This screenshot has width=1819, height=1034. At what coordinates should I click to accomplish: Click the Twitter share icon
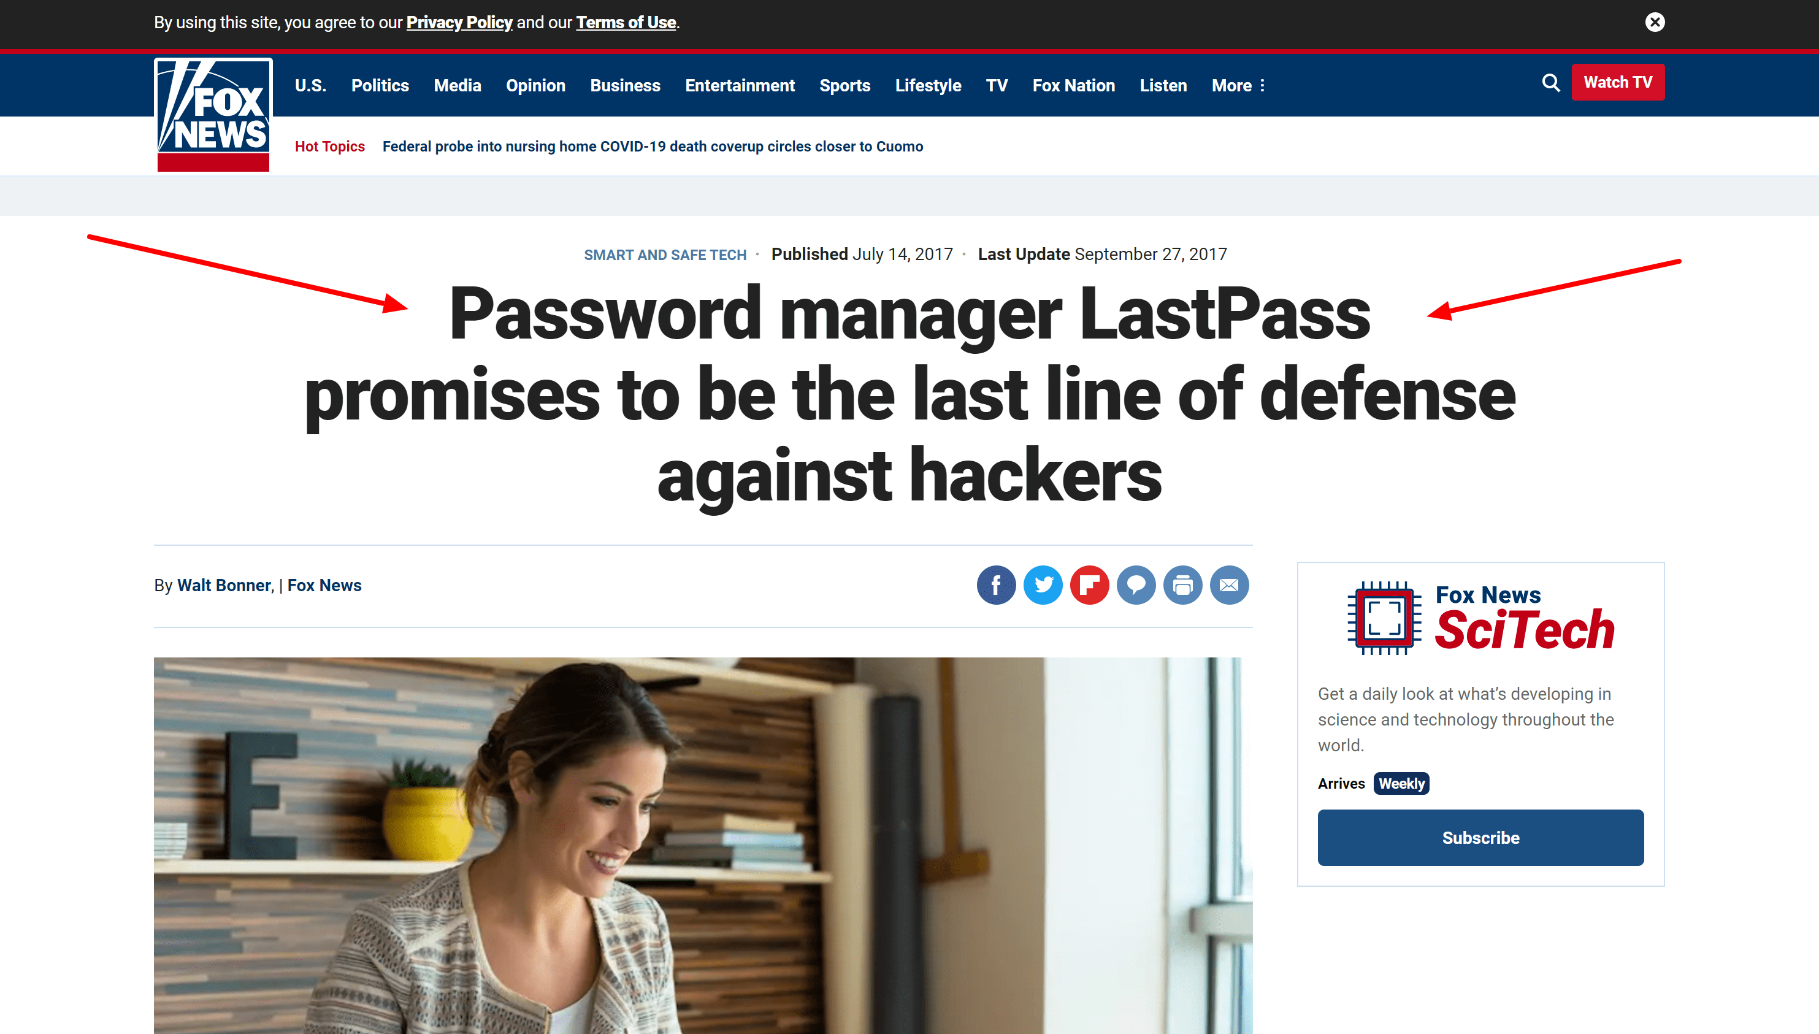1042,584
